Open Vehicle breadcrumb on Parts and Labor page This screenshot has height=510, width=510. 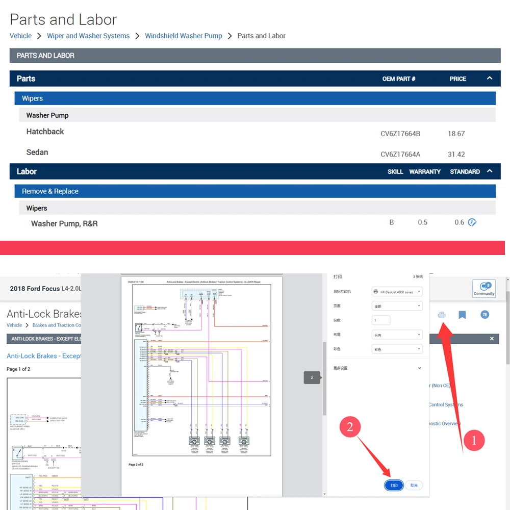tap(20, 36)
